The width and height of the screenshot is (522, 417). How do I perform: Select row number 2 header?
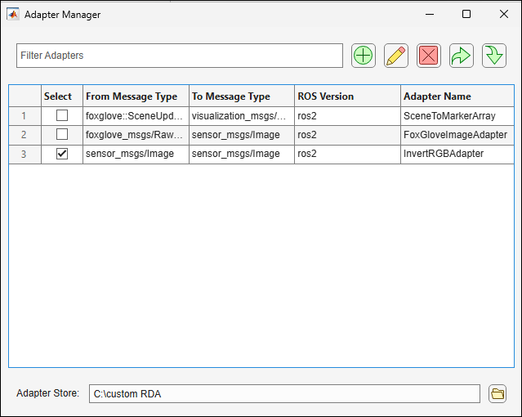point(25,135)
